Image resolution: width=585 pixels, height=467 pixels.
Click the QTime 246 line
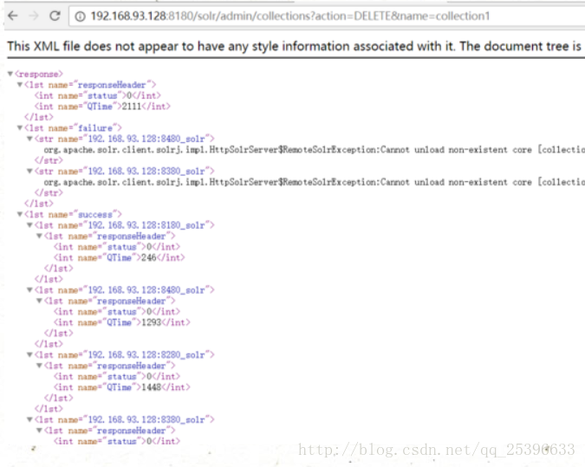coord(119,257)
